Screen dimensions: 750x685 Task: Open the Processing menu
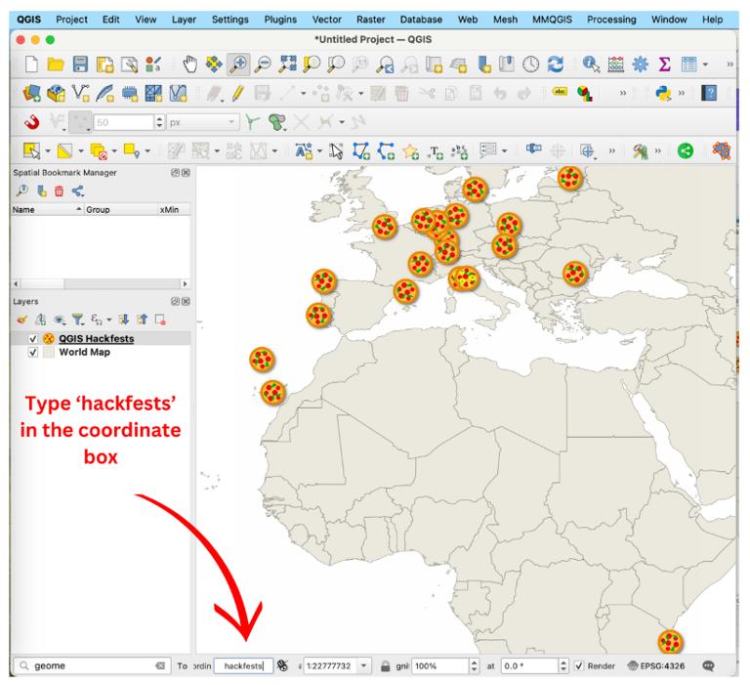pyautogui.click(x=611, y=20)
